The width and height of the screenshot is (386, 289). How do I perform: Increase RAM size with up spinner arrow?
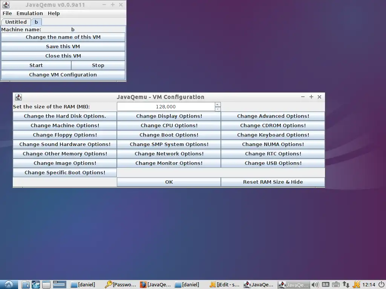[x=218, y=105]
